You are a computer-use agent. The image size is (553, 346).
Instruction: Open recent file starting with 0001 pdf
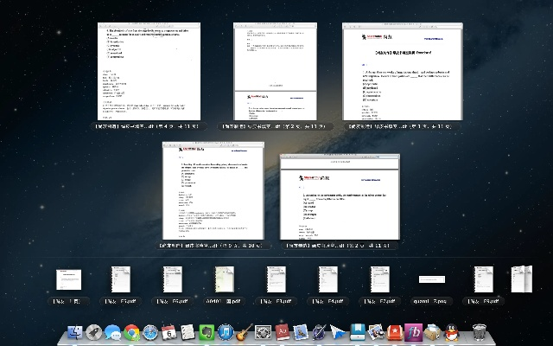(226, 280)
